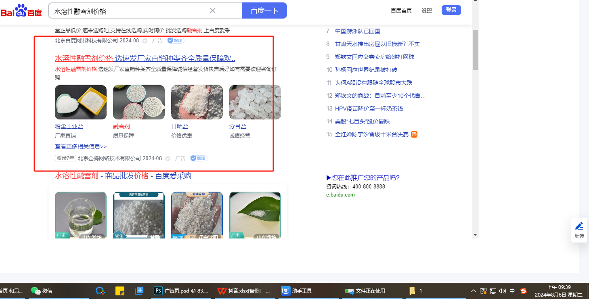This screenshot has width=589, height=299.
Task: Click the 辽宁沈阳 product image
Action: (x=197, y=215)
